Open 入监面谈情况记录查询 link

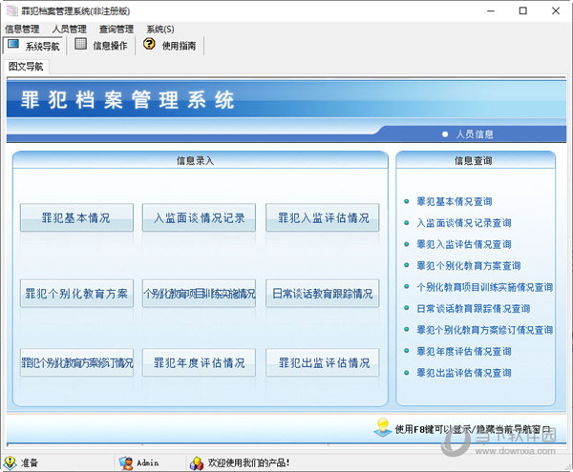click(x=464, y=223)
